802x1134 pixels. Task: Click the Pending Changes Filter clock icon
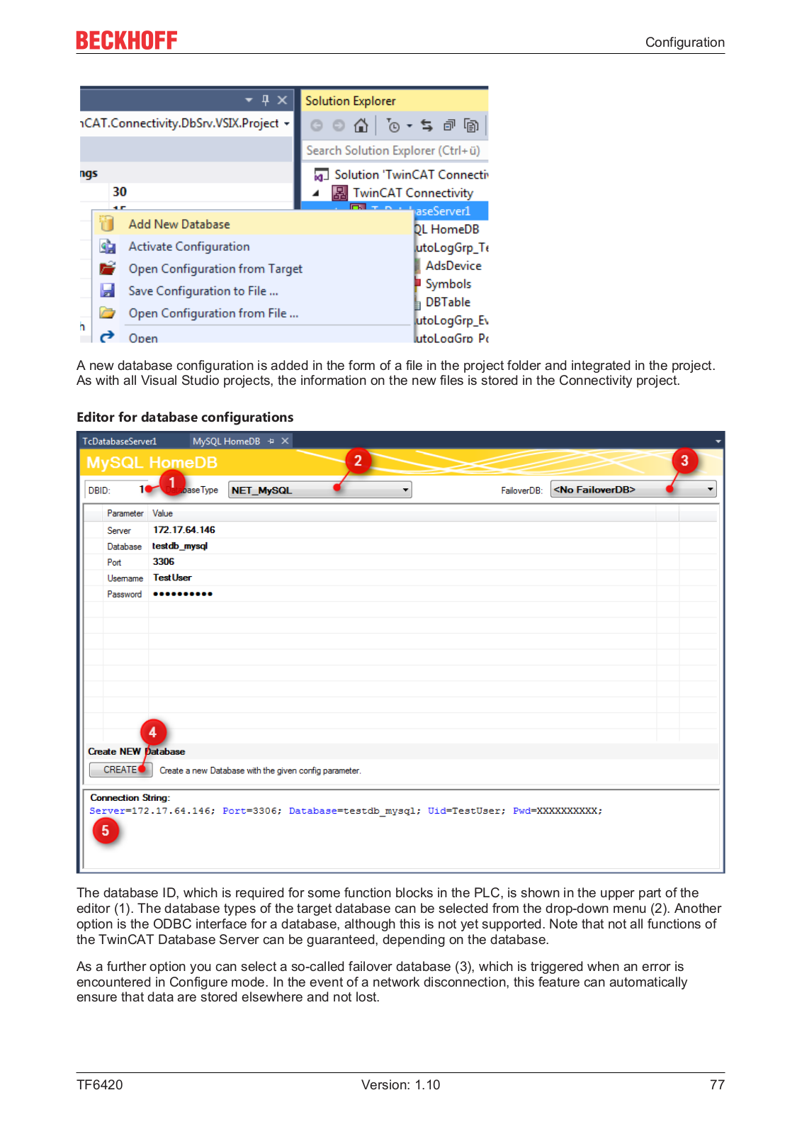pyautogui.click(x=393, y=125)
